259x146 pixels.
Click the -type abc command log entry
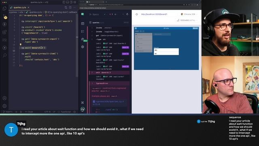(x=109, y=39)
